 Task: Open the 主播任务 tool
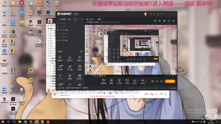tap(80, 58)
